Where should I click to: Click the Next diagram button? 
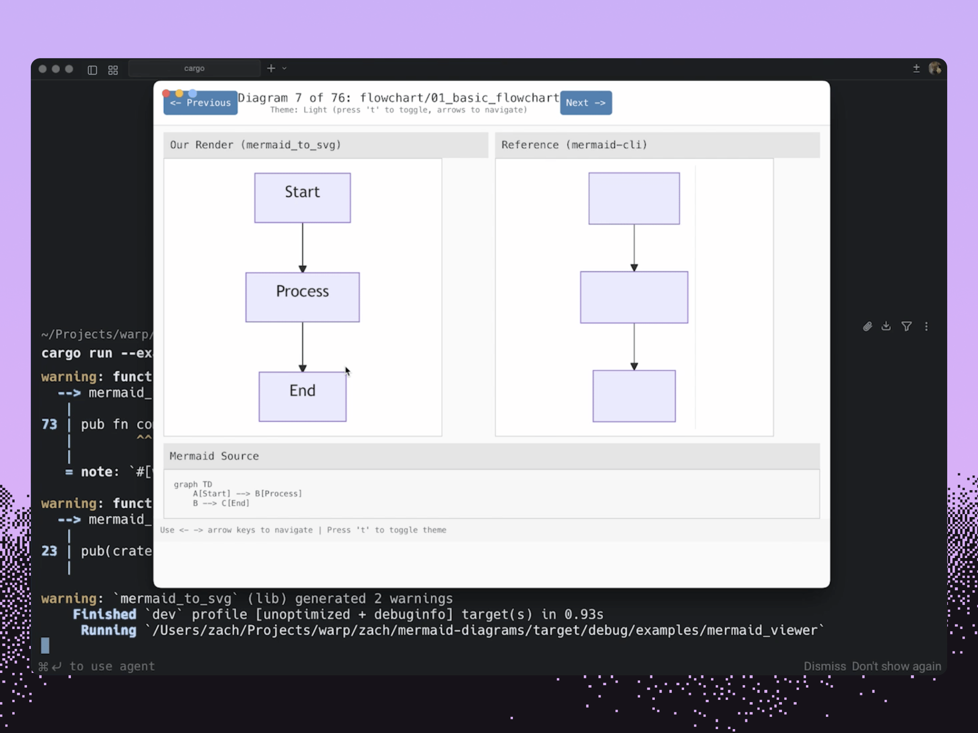pyautogui.click(x=585, y=103)
